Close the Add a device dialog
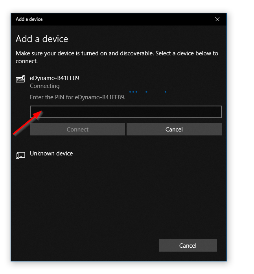Image resolution: width=254 pixels, height=274 pixels. [x=217, y=19]
